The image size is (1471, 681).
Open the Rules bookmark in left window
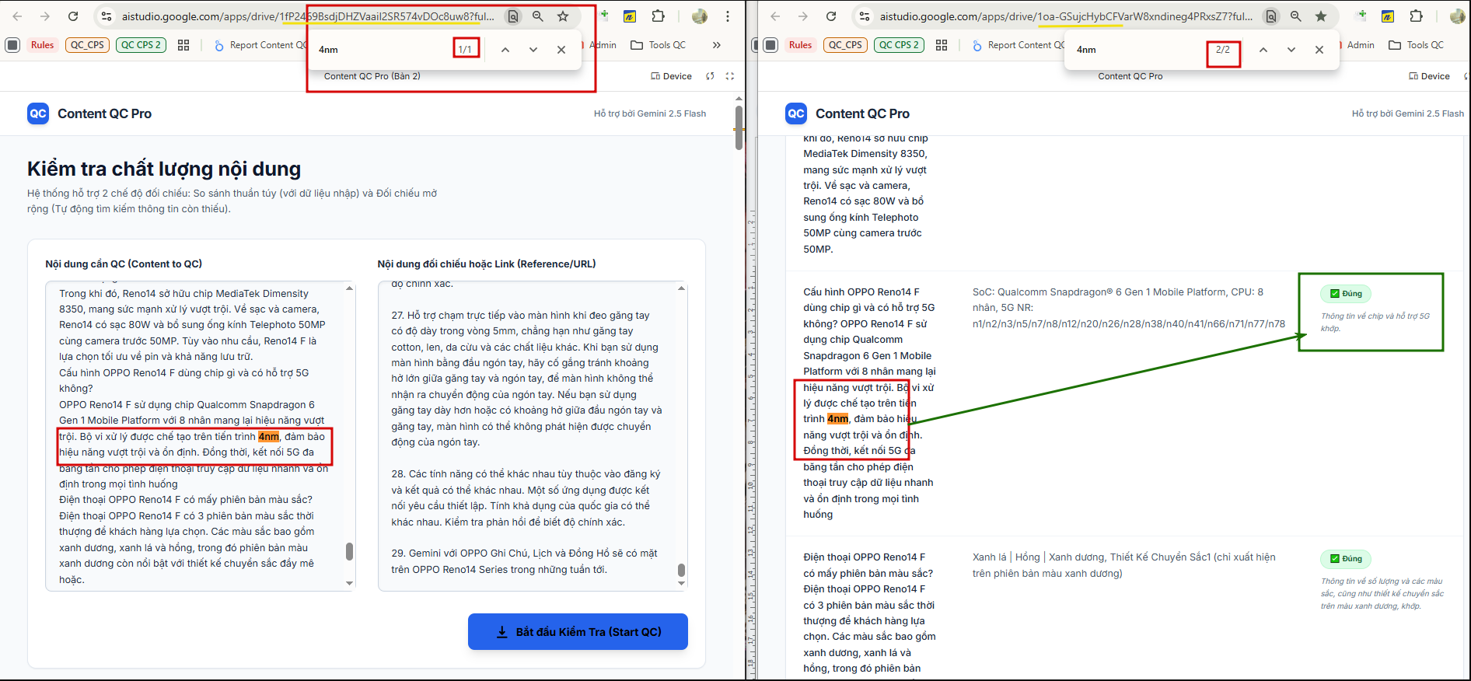(42, 45)
